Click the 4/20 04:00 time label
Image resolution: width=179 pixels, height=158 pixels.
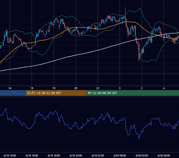point(164,155)
